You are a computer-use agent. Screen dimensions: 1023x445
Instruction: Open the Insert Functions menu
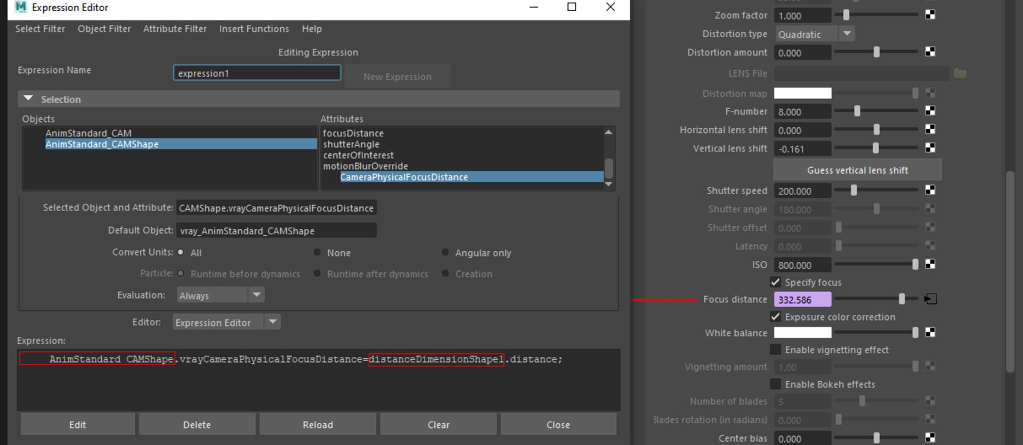pyautogui.click(x=254, y=29)
